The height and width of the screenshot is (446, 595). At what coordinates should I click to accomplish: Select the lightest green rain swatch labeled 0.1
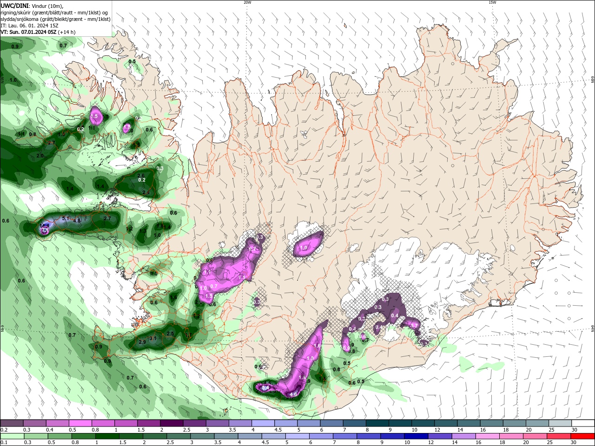pyautogui.click(x=12, y=436)
